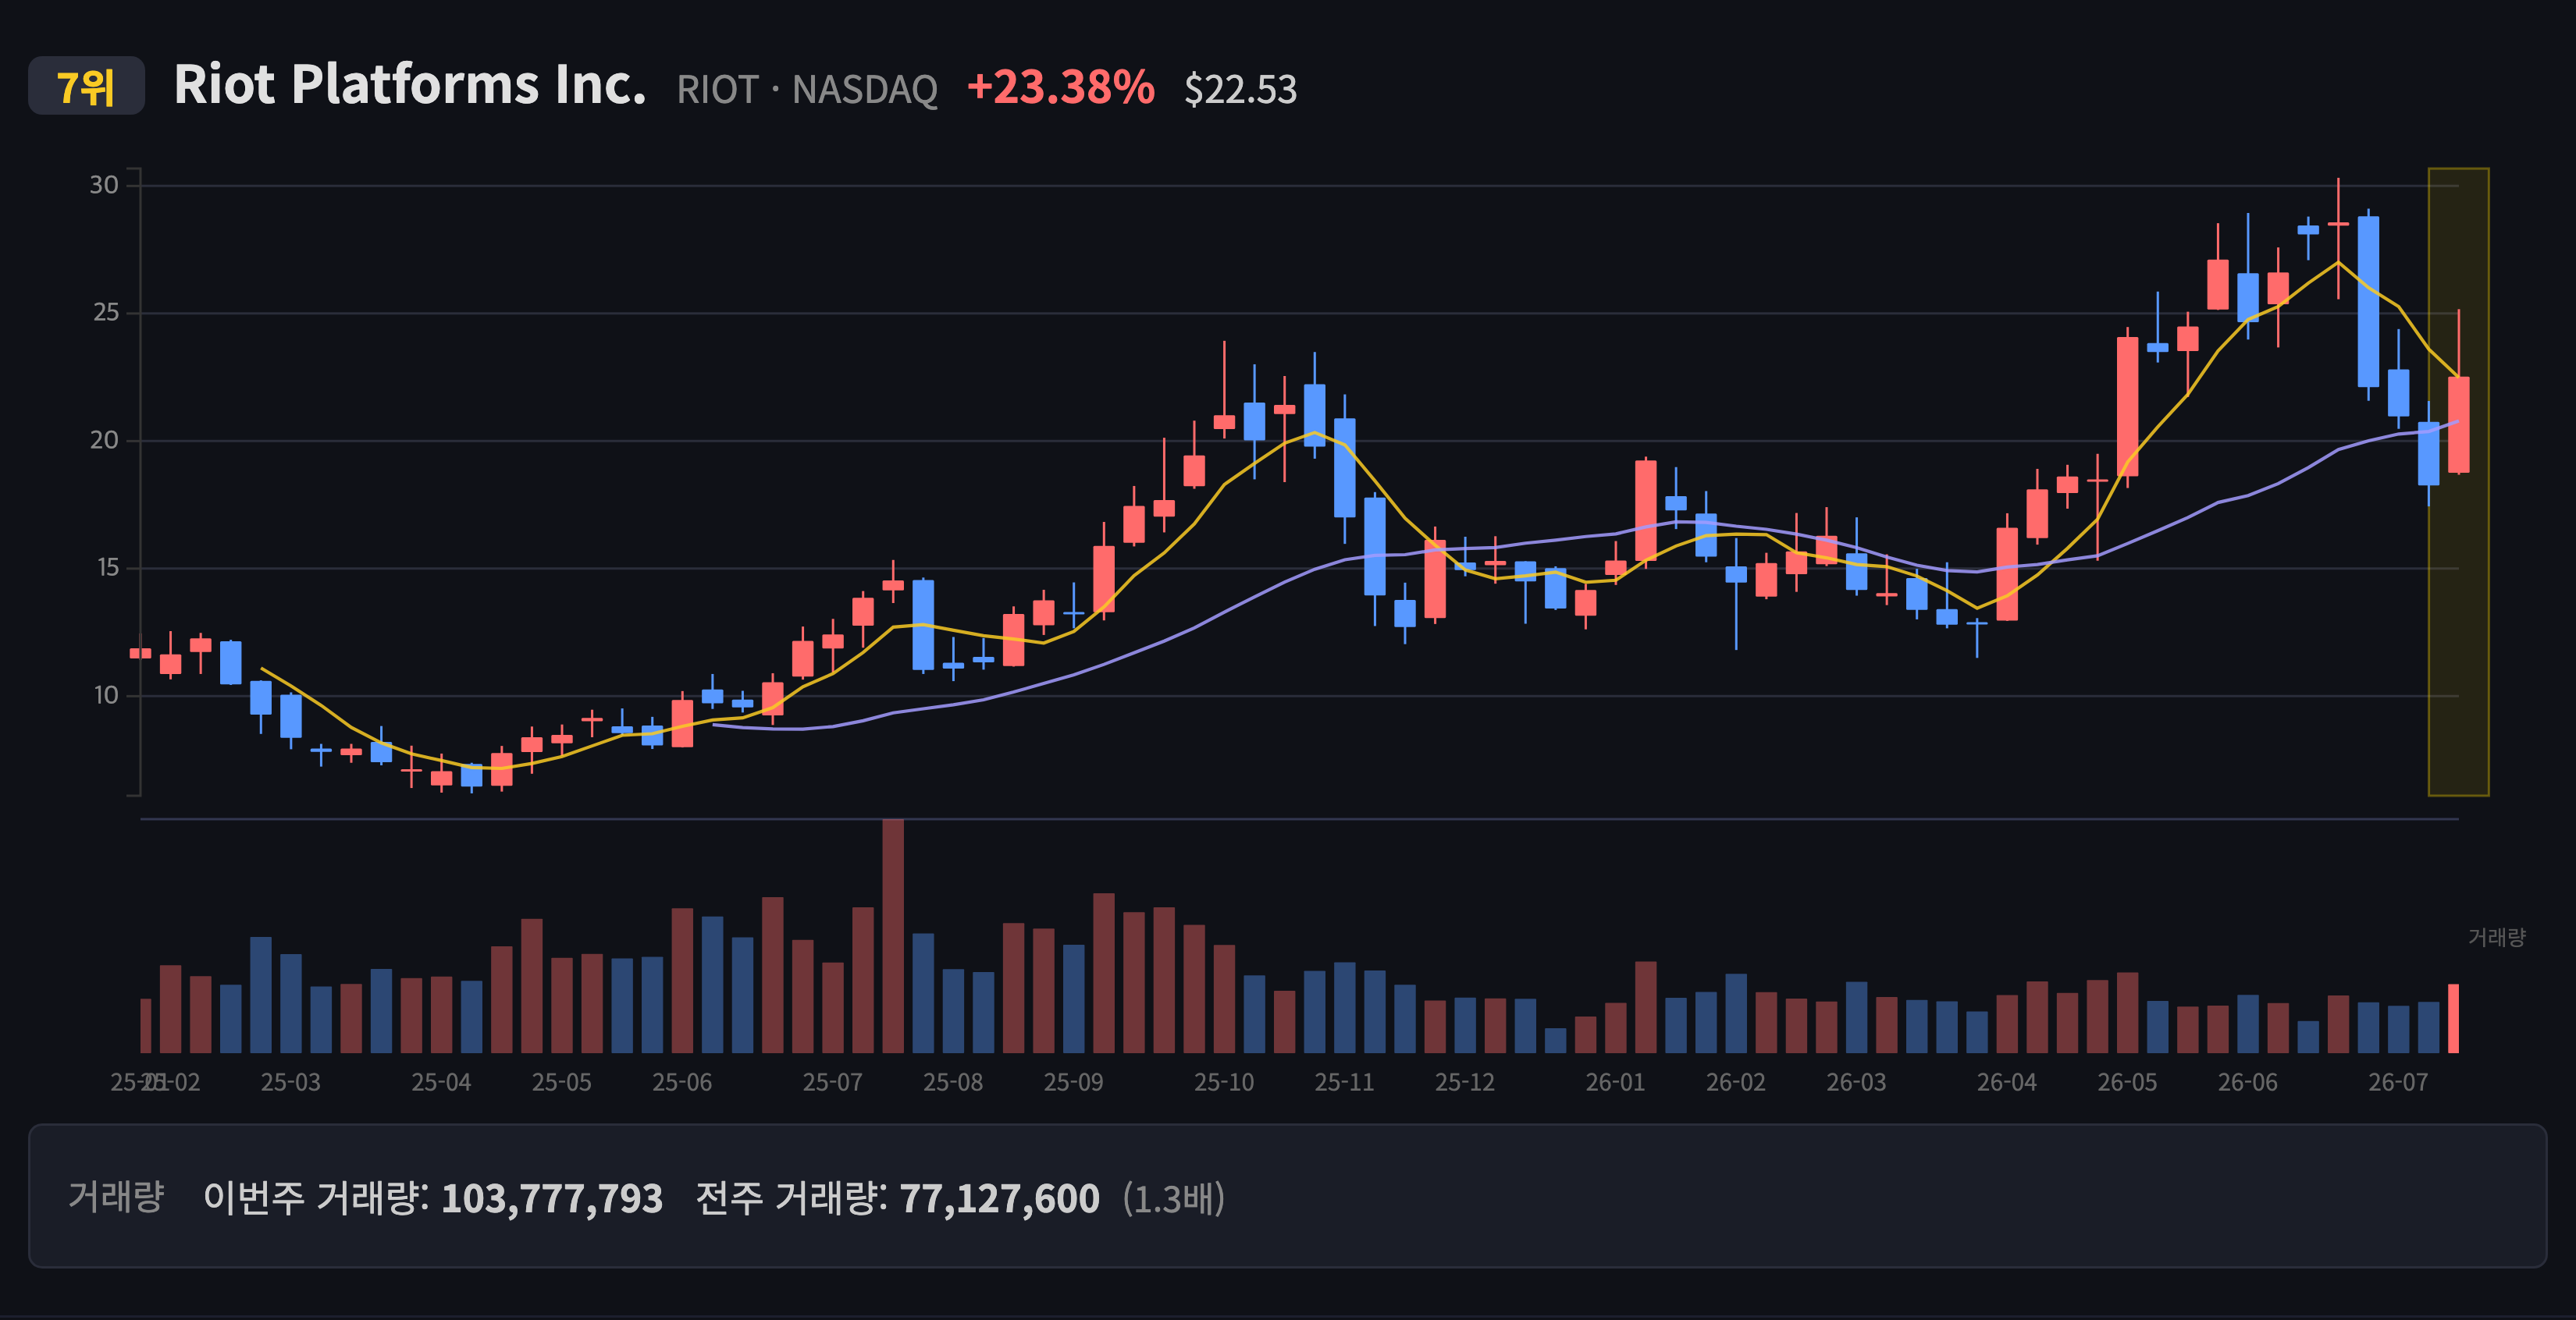Click the 26-06 date label
This screenshot has width=2576, height=1320.
(2248, 1082)
